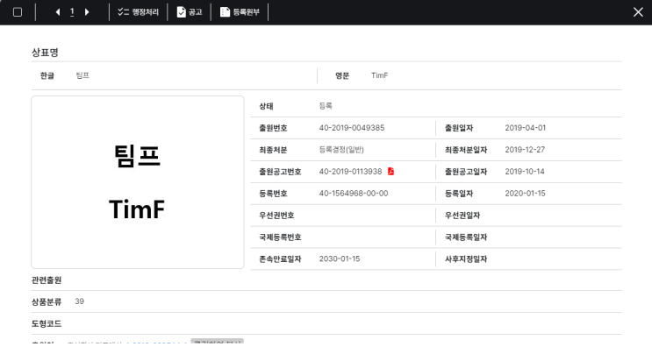Image resolution: width=652 pixels, height=347 pixels.
Task: Tick the selection checkbox in the top bar
Action: pos(18,12)
